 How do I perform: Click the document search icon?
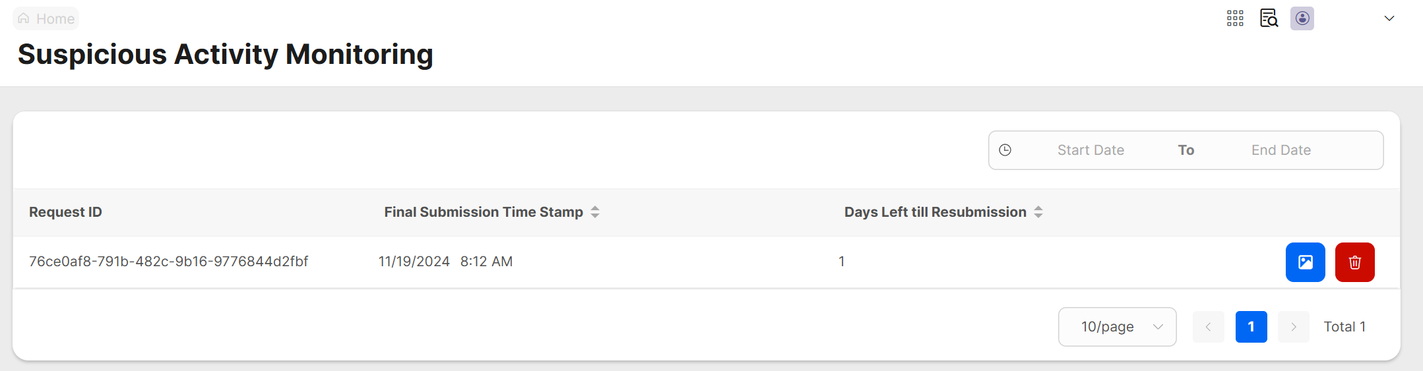1269,18
